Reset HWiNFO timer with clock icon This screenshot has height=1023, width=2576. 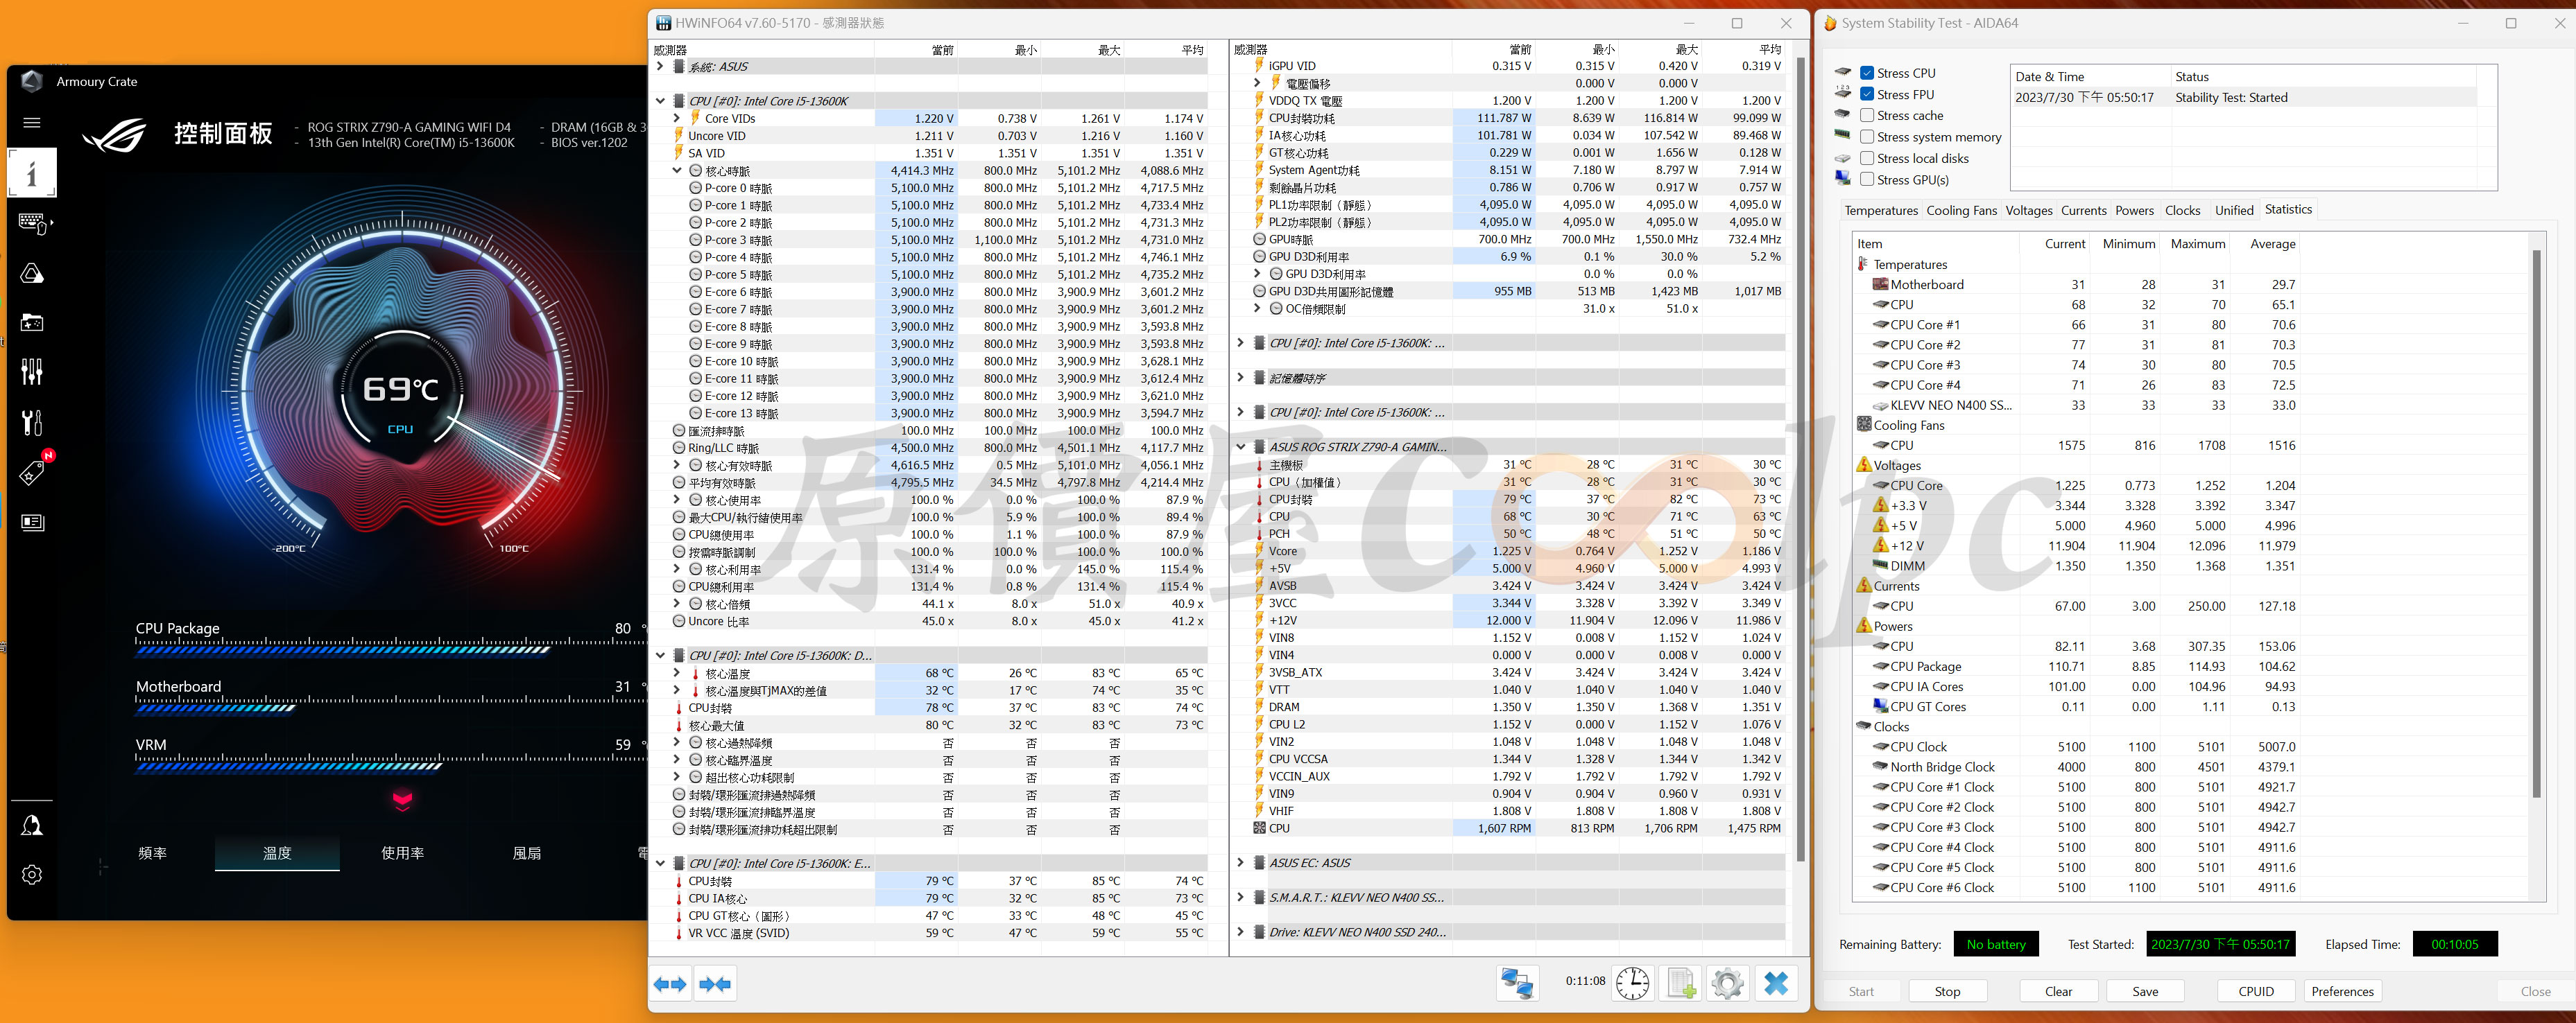[x=1632, y=983]
